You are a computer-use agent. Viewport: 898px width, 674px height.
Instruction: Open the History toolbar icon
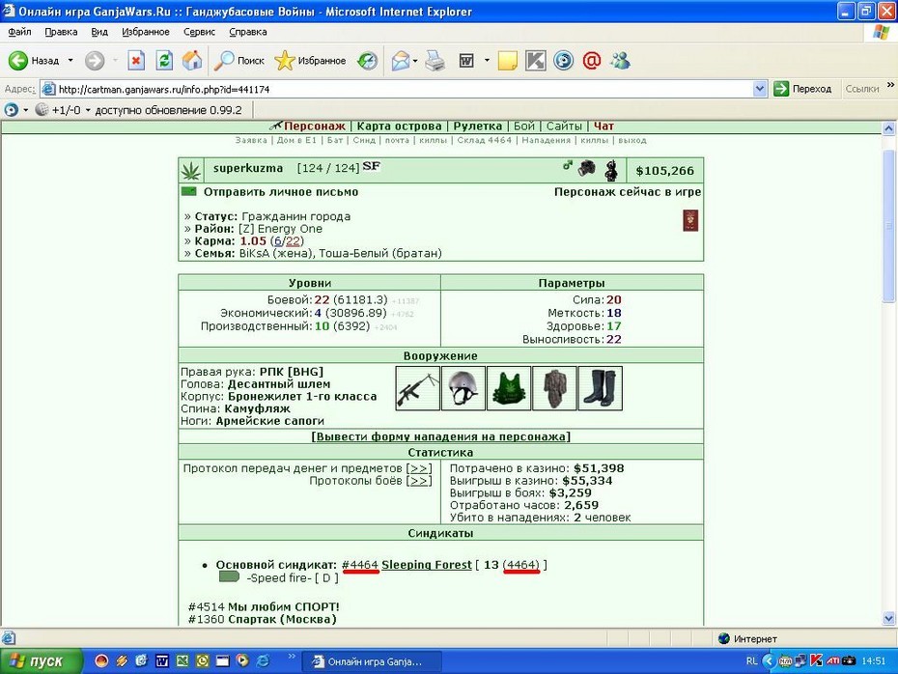367,60
